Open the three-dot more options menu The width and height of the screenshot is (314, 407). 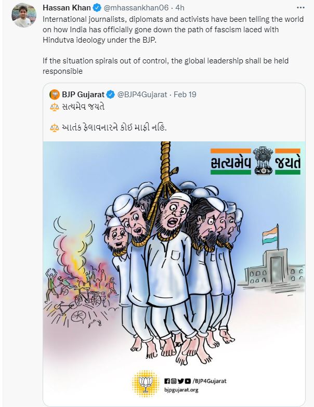point(300,8)
